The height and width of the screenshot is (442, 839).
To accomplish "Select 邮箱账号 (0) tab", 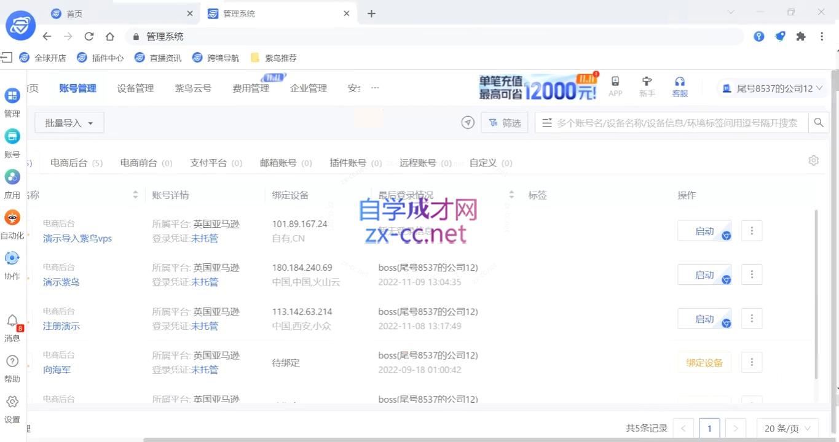I will 286,163.
